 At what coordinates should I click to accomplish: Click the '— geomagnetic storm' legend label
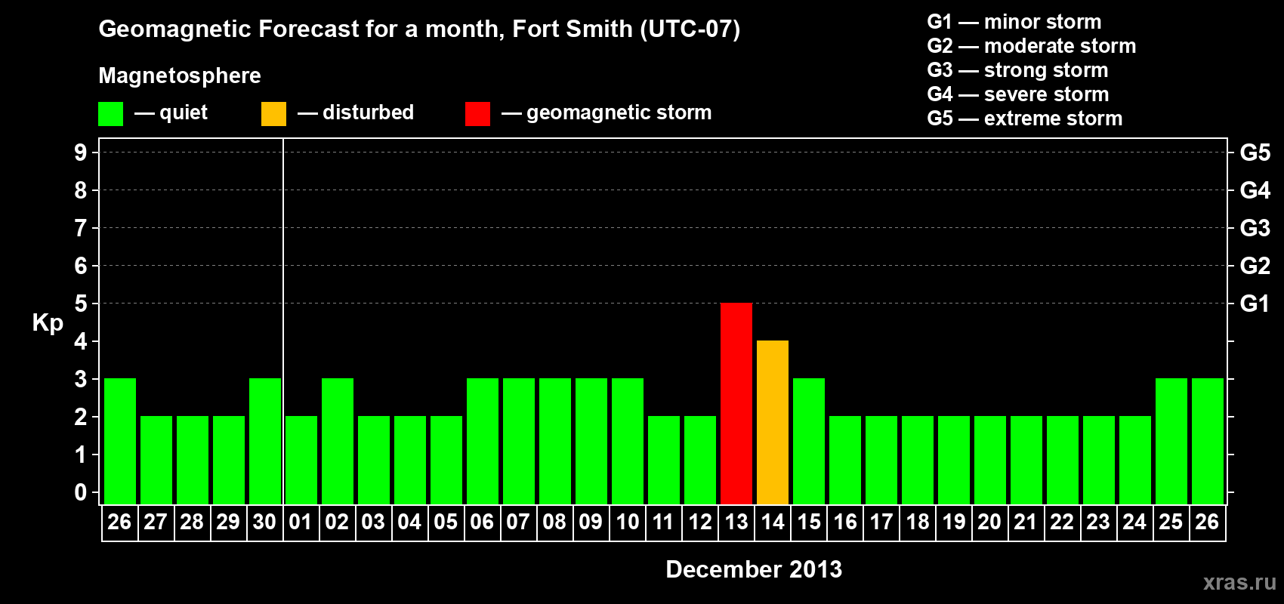[x=607, y=113]
